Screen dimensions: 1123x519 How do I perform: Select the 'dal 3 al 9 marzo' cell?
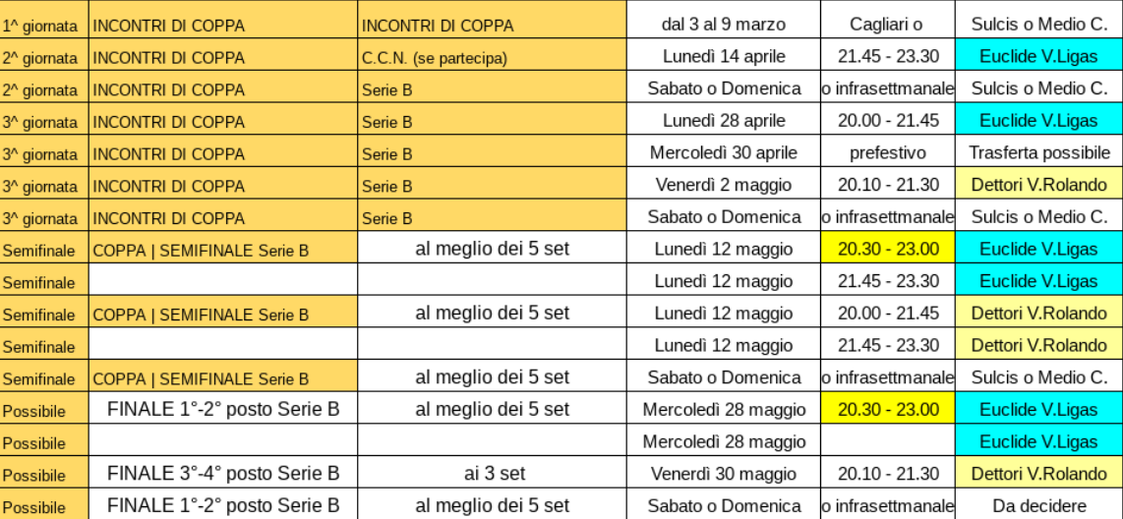724,25
